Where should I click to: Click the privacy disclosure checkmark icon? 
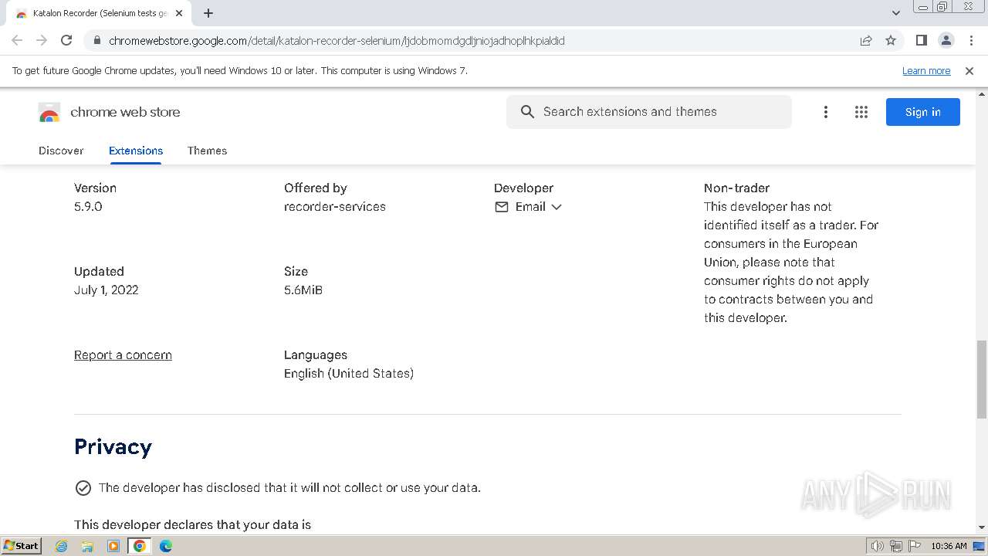click(x=83, y=488)
